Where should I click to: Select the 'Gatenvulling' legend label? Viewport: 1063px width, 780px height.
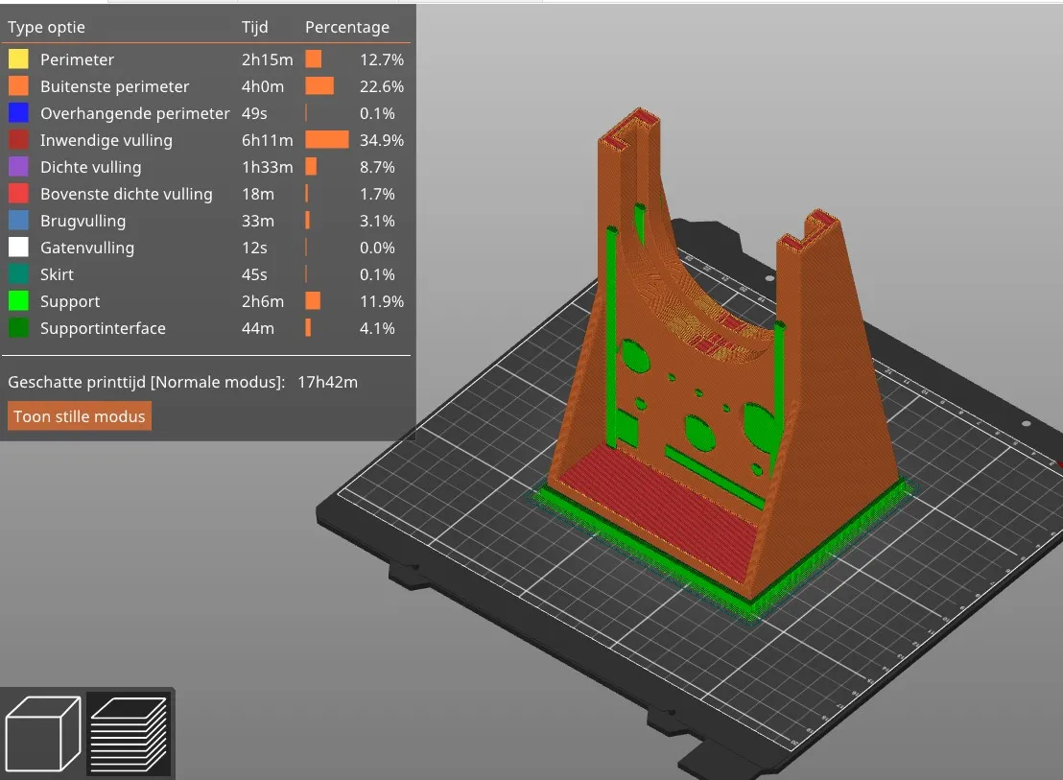point(87,248)
